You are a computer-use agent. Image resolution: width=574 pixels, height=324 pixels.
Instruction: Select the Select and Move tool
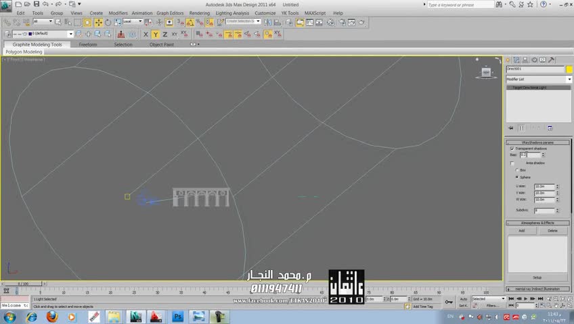(98, 23)
